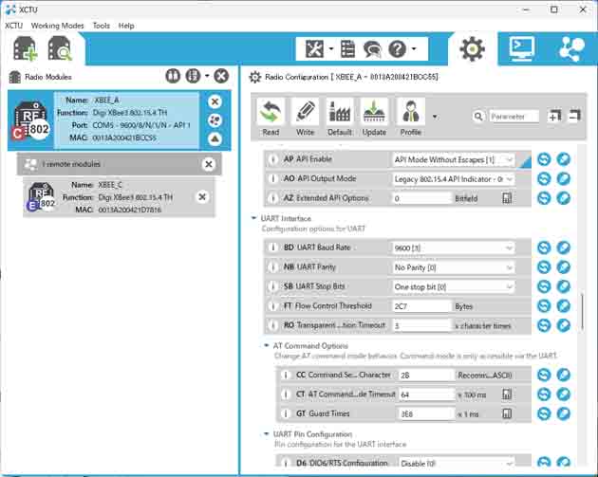Click Write radio settings button
This screenshot has width=598, height=477.
[x=305, y=118]
